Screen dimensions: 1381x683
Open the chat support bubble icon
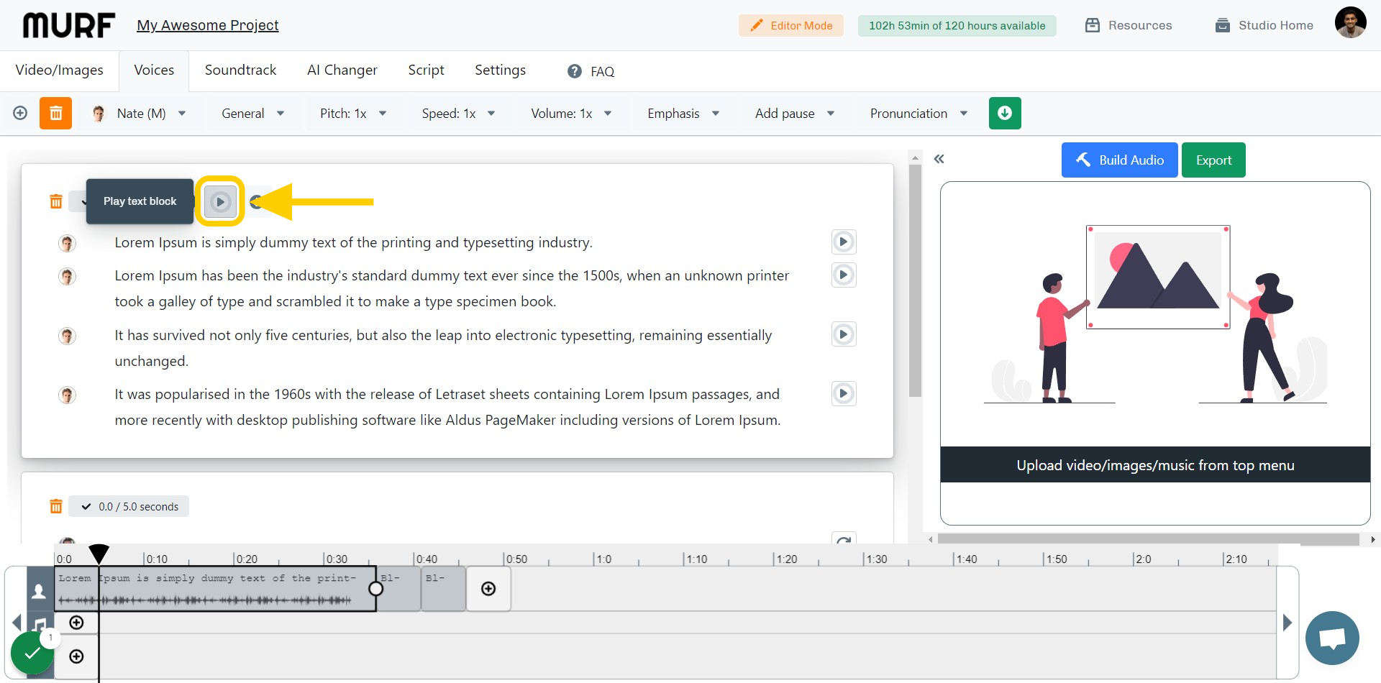click(1332, 638)
